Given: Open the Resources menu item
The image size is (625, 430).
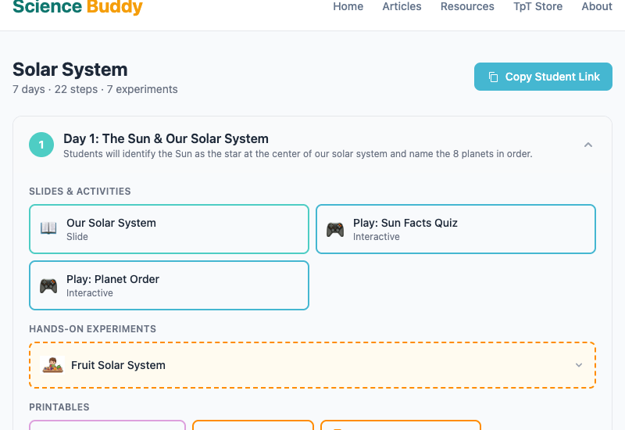Looking at the screenshot, I should pos(467,6).
